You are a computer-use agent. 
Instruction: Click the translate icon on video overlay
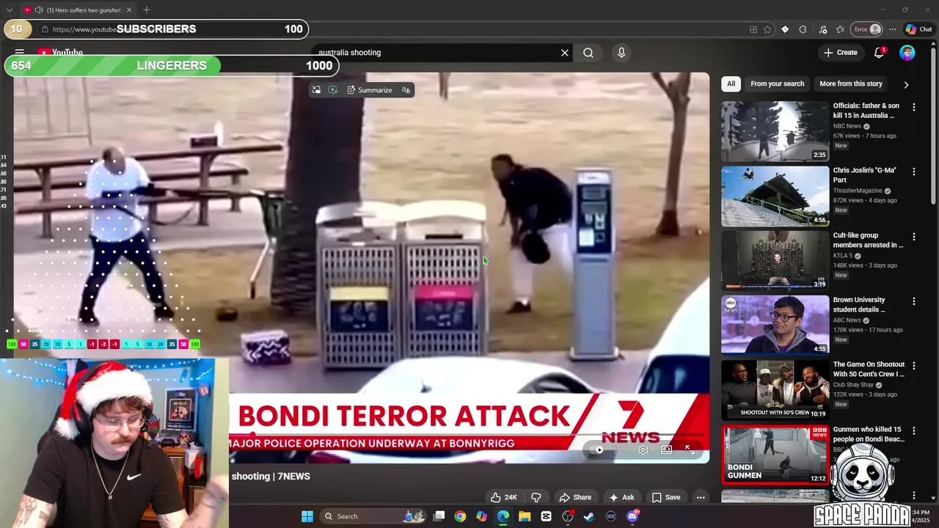(x=406, y=90)
